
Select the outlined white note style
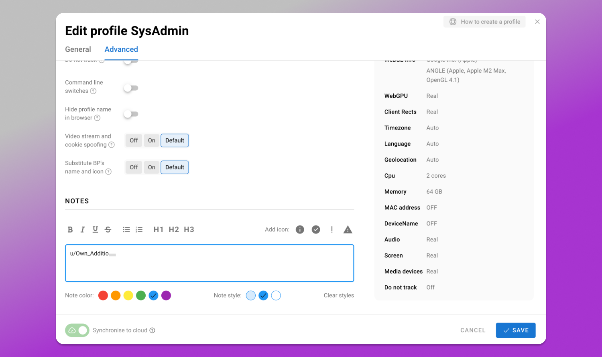coord(276,296)
